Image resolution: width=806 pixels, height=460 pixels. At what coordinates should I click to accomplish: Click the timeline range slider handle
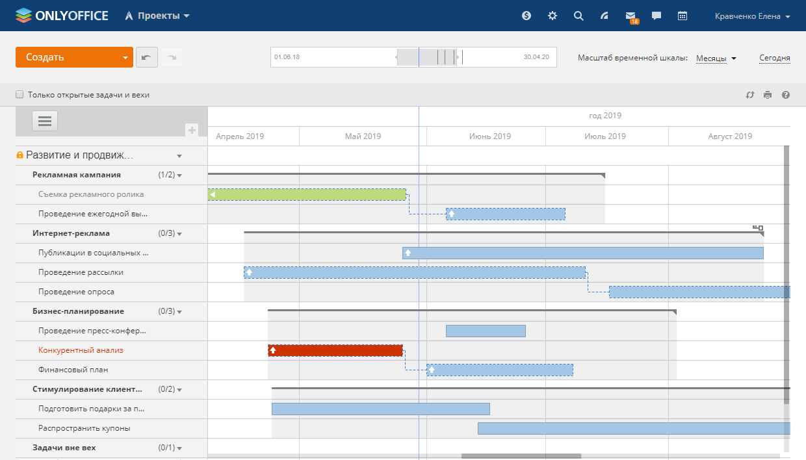[x=427, y=57]
